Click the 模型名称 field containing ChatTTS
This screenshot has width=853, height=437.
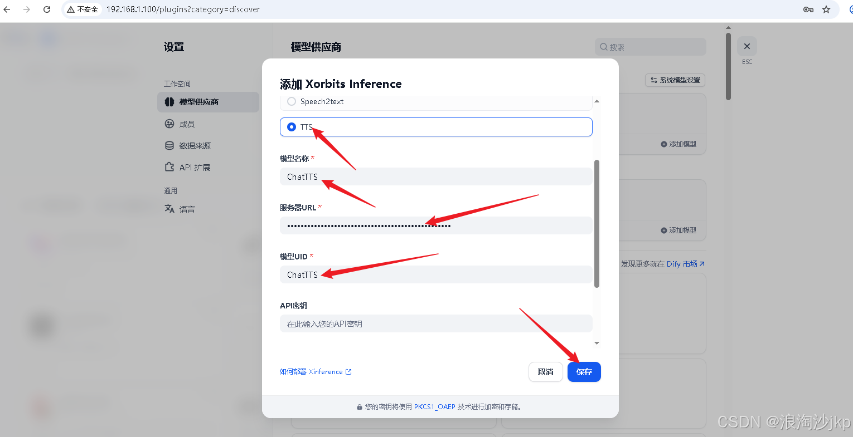point(436,176)
